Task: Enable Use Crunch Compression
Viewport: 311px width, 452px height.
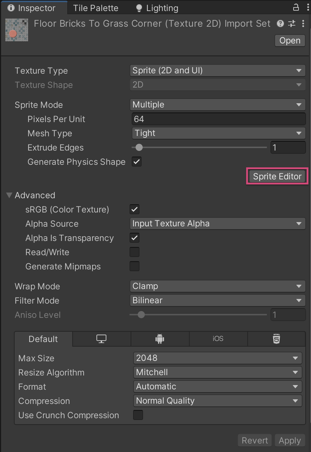Action: (x=138, y=415)
